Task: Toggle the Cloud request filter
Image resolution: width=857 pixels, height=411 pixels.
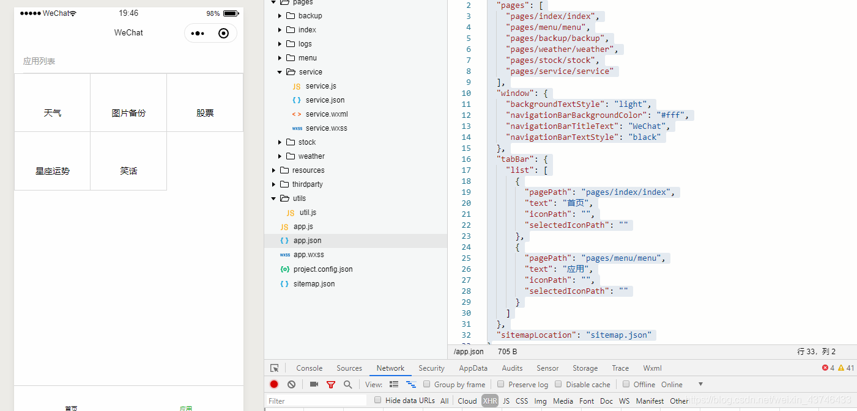Action: (x=467, y=401)
